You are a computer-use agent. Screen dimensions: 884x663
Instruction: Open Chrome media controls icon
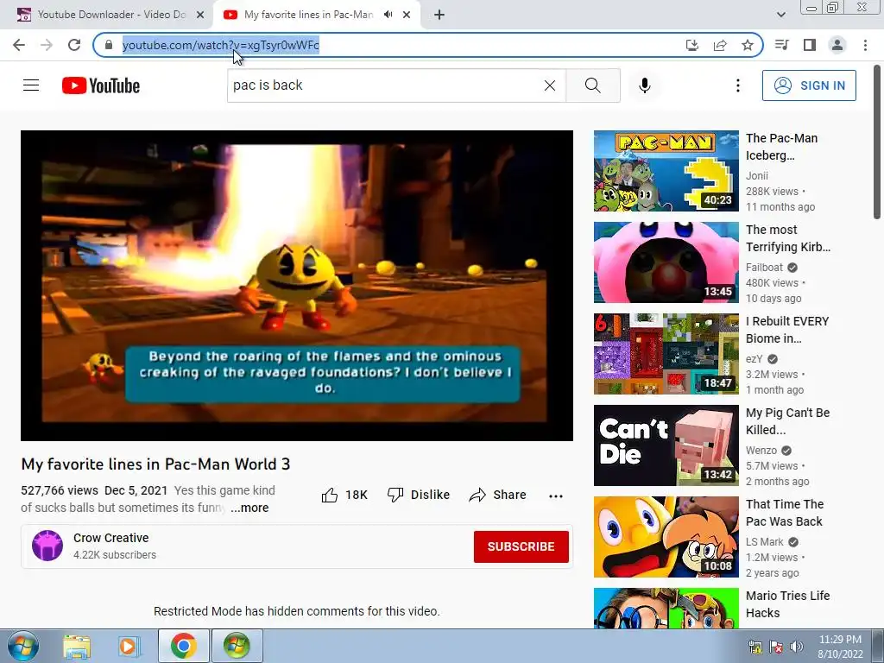[781, 45]
